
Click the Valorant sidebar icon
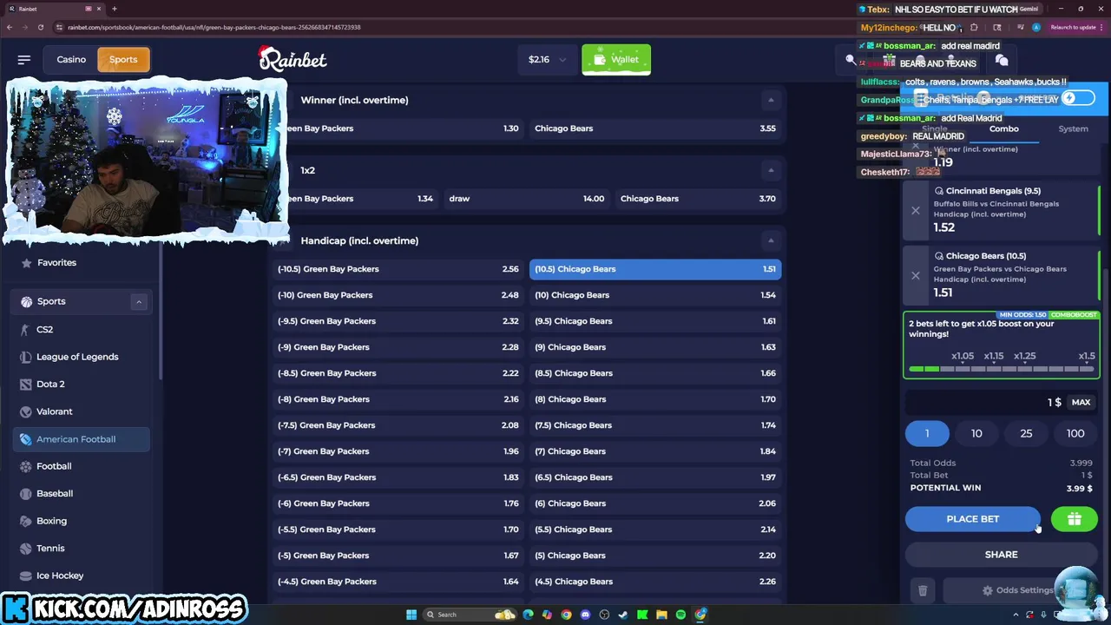[26, 411]
